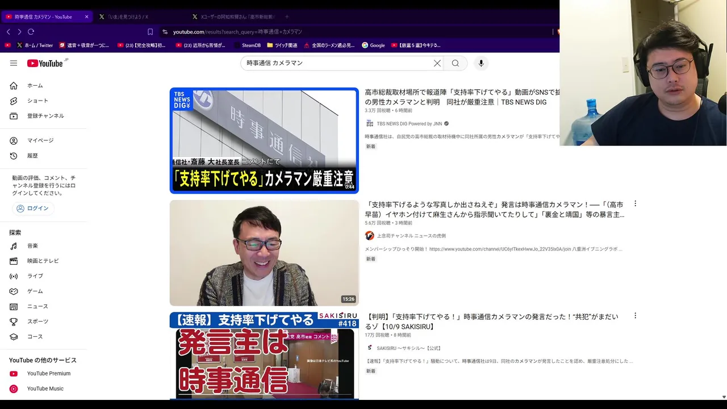The height and width of the screenshot is (409, 727).
Task: Select the 時事通信 カメラマン - YouTube tab
Action: coord(45,17)
